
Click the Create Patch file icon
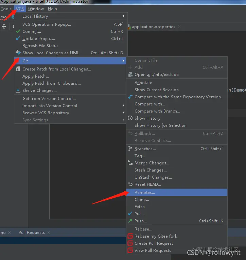coord(18,69)
